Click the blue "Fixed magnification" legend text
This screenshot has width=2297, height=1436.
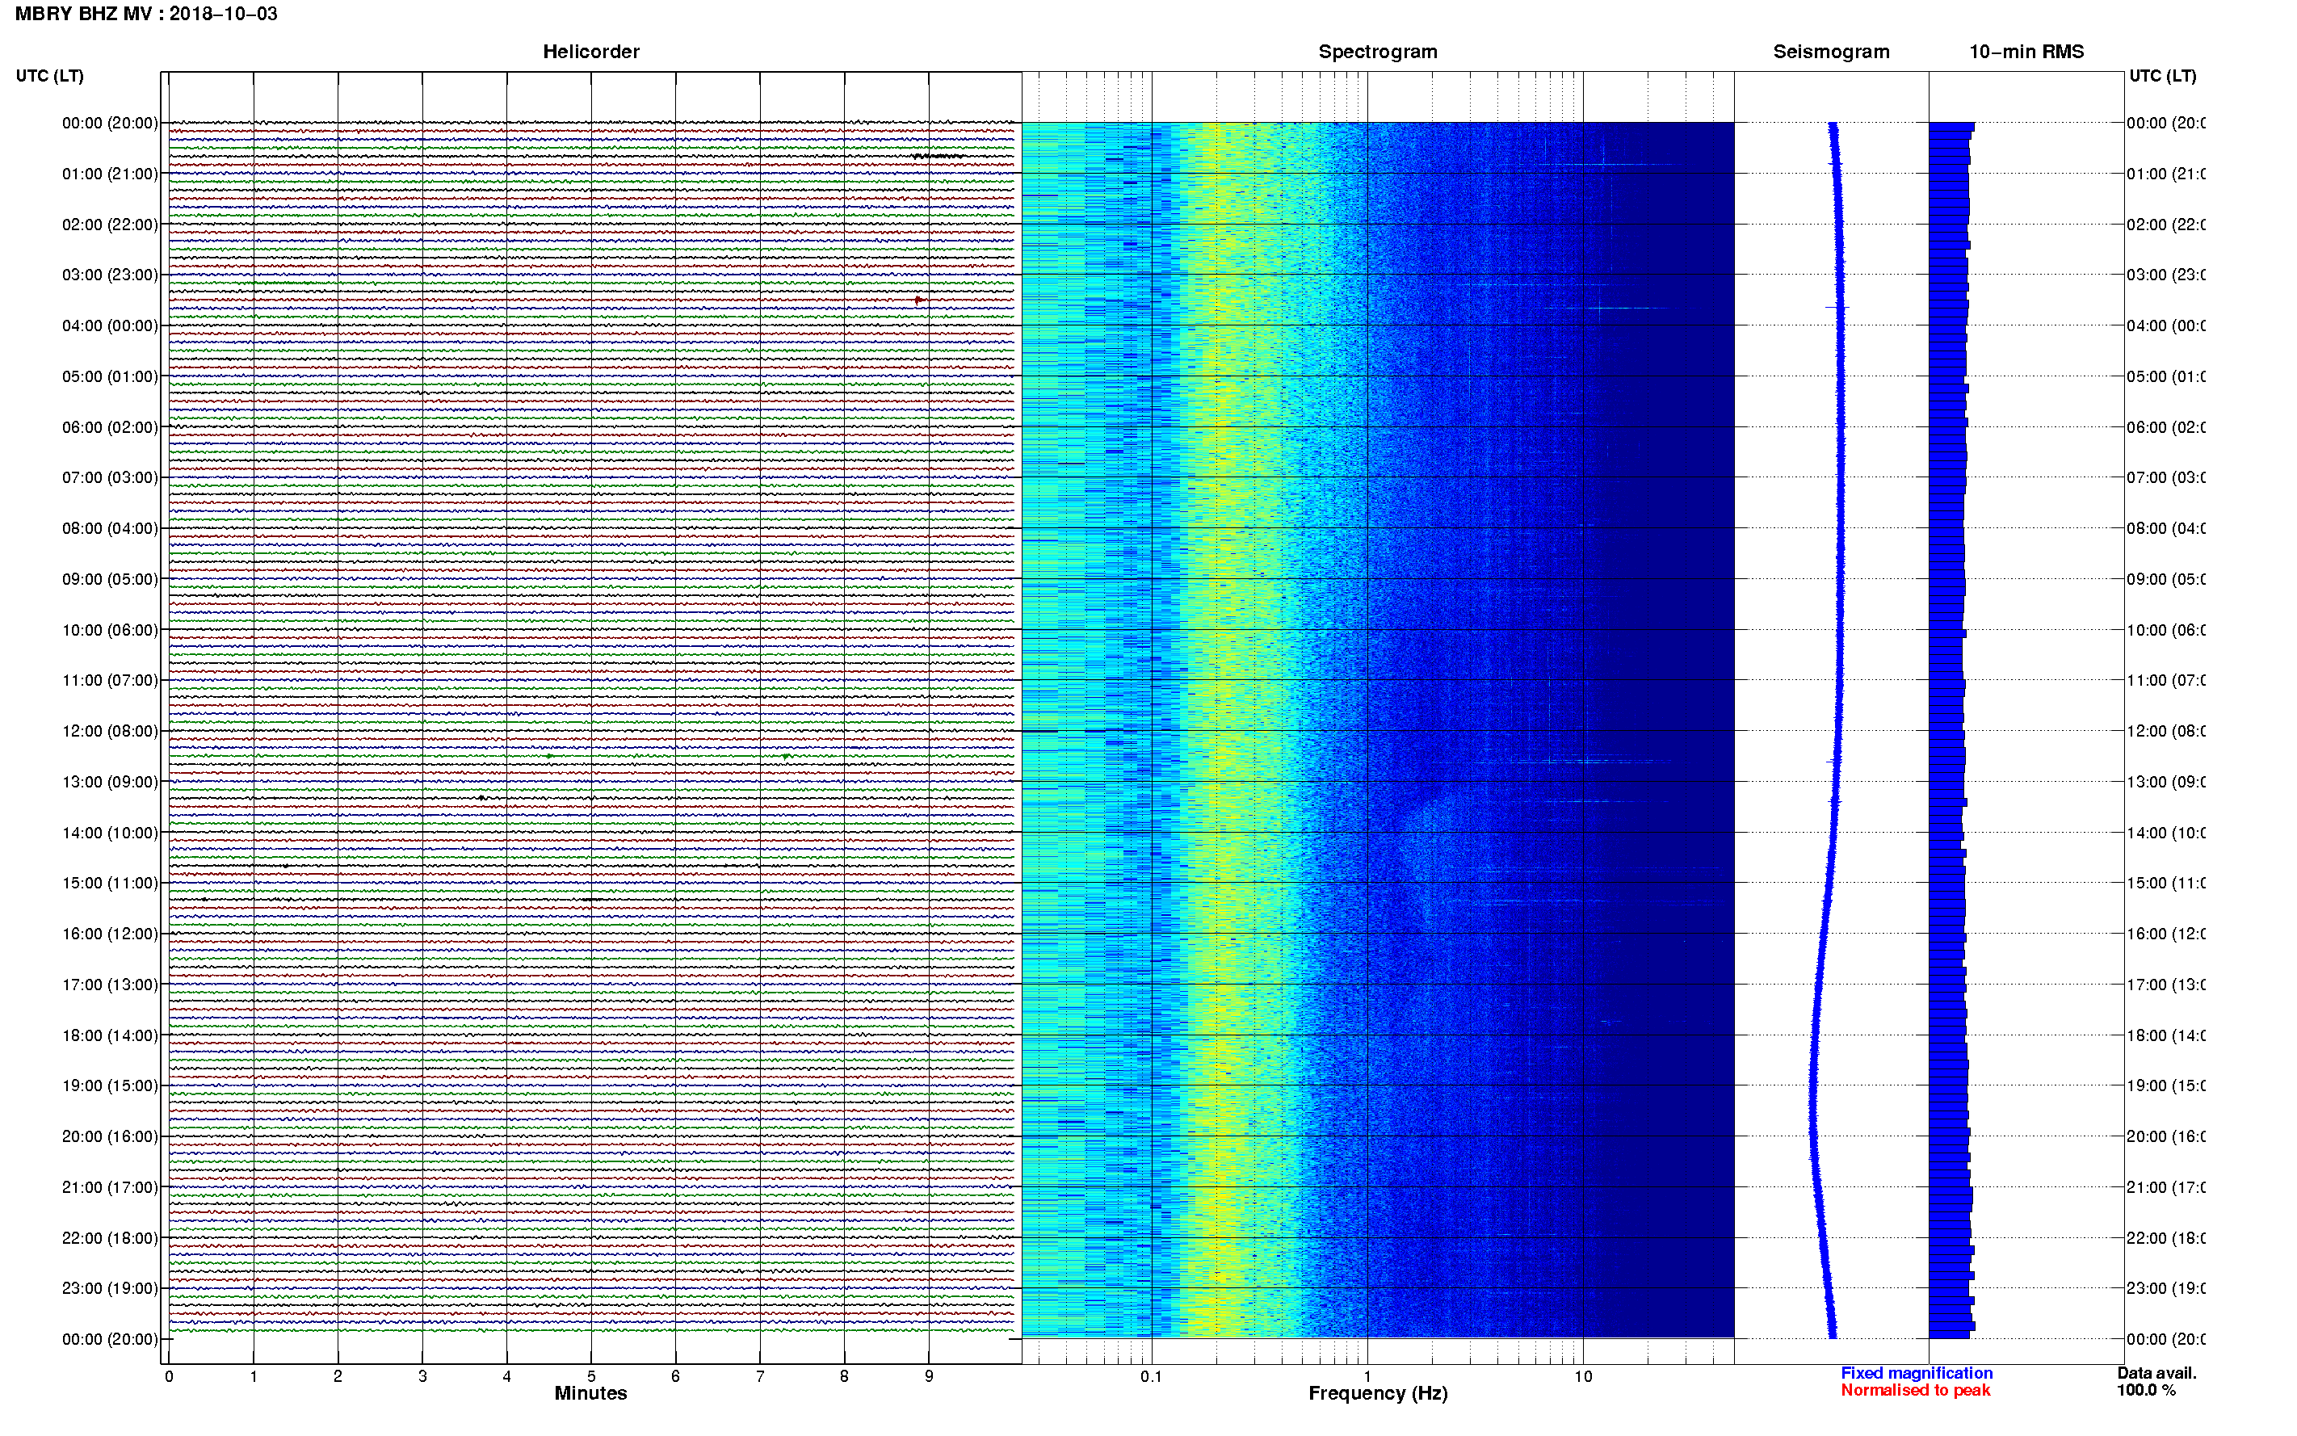[x=1917, y=1373]
